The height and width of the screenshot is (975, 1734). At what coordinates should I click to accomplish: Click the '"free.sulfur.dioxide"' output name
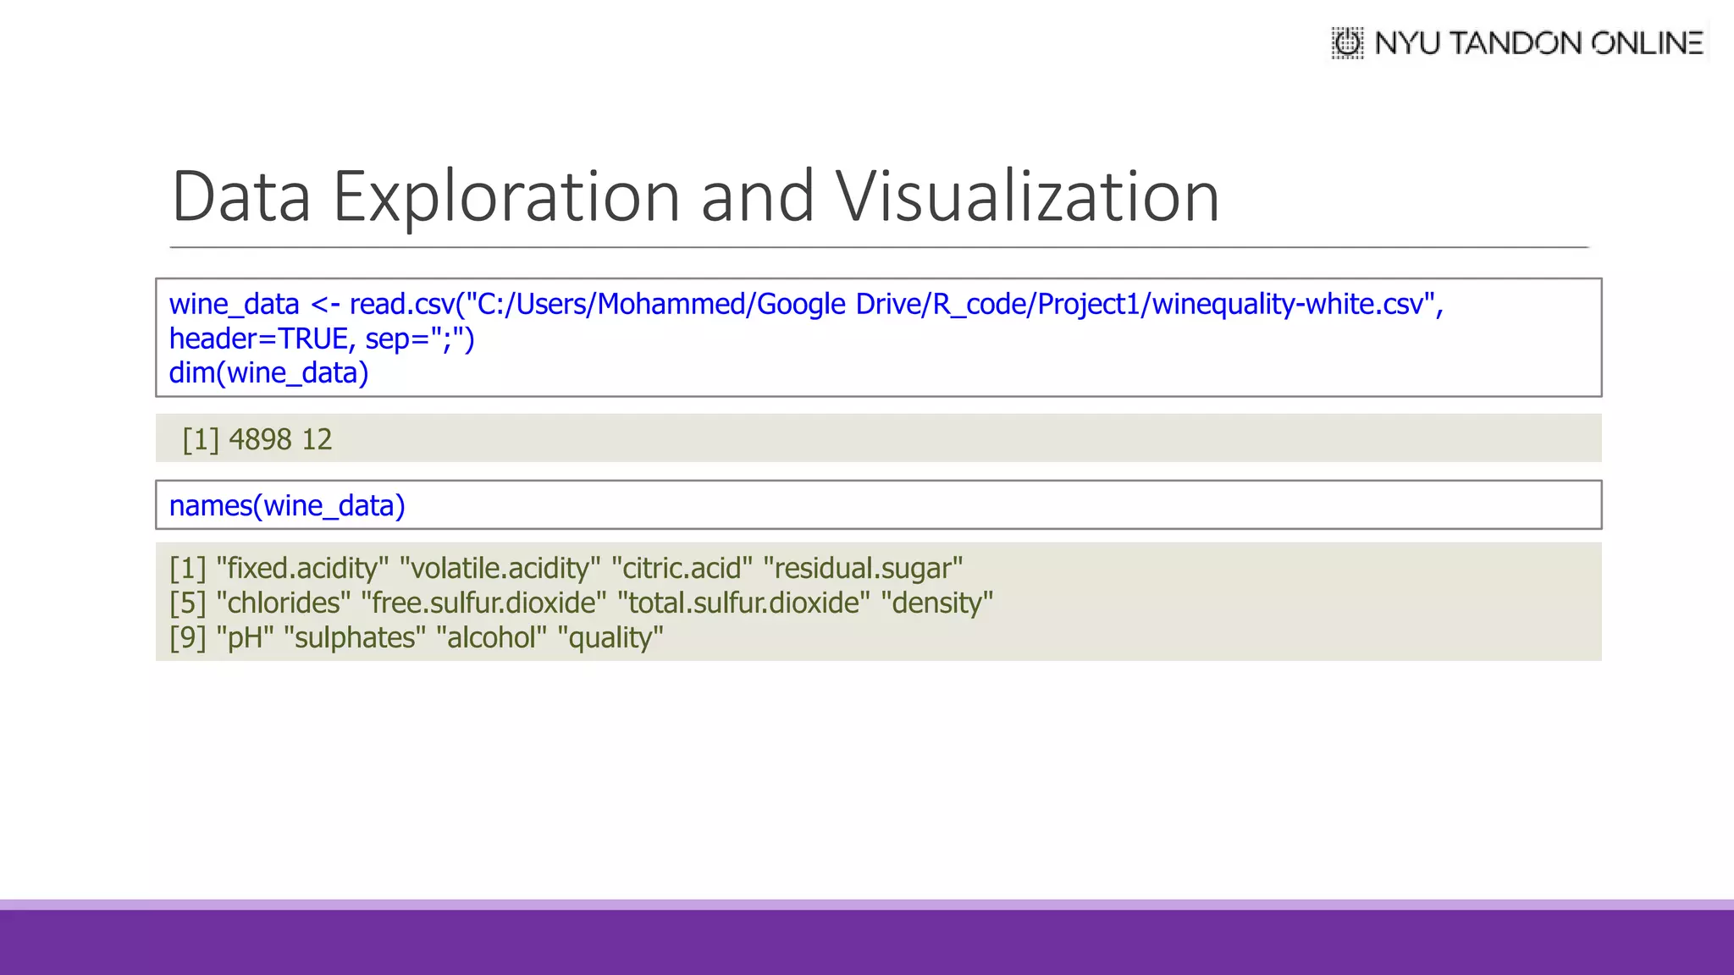point(483,603)
